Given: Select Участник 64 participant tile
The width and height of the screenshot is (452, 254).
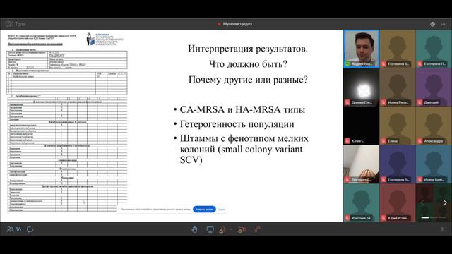Looking at the screenshot, I should [361, 202].
